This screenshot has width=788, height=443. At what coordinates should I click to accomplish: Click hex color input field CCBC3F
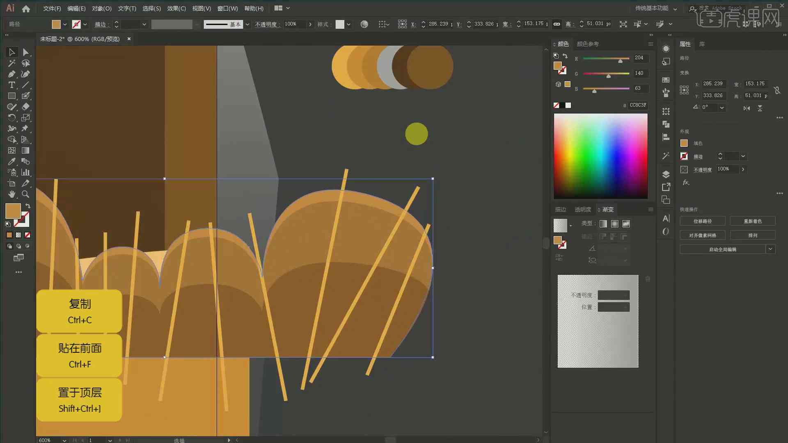tap(637, 105)
